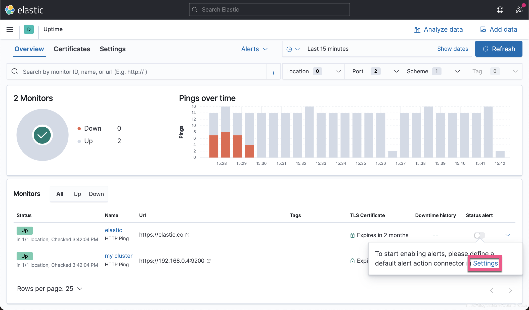Open the Settings tab
Image resolution: width=529 pixels, height=310 pixels.
pyautogui.click(x=113, y=49)
